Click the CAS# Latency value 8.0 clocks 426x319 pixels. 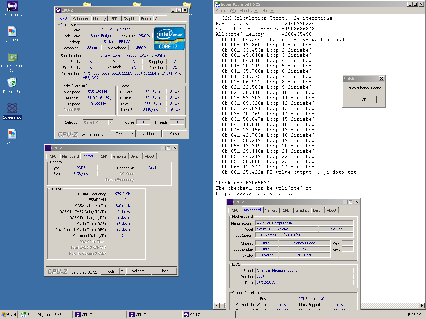click(x=124, y=206)
